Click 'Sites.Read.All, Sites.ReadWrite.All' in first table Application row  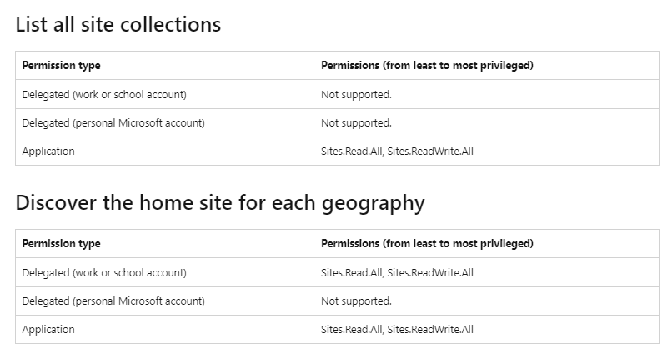(398, 151)
